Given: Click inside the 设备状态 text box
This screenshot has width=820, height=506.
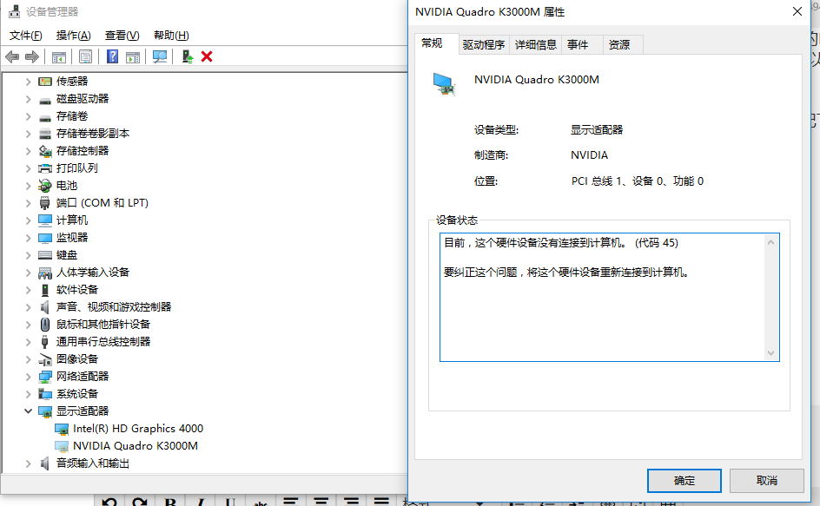Looking at the screenshot, I should 609,297.
